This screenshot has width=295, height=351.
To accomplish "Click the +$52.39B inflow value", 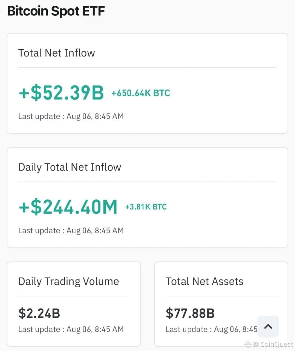I will click(61, 92).
